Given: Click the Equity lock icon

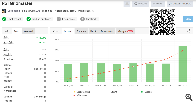Looking at the screenshot, I should click(45, 69).
